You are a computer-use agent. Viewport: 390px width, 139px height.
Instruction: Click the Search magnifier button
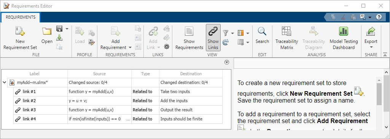pos(262,35)
